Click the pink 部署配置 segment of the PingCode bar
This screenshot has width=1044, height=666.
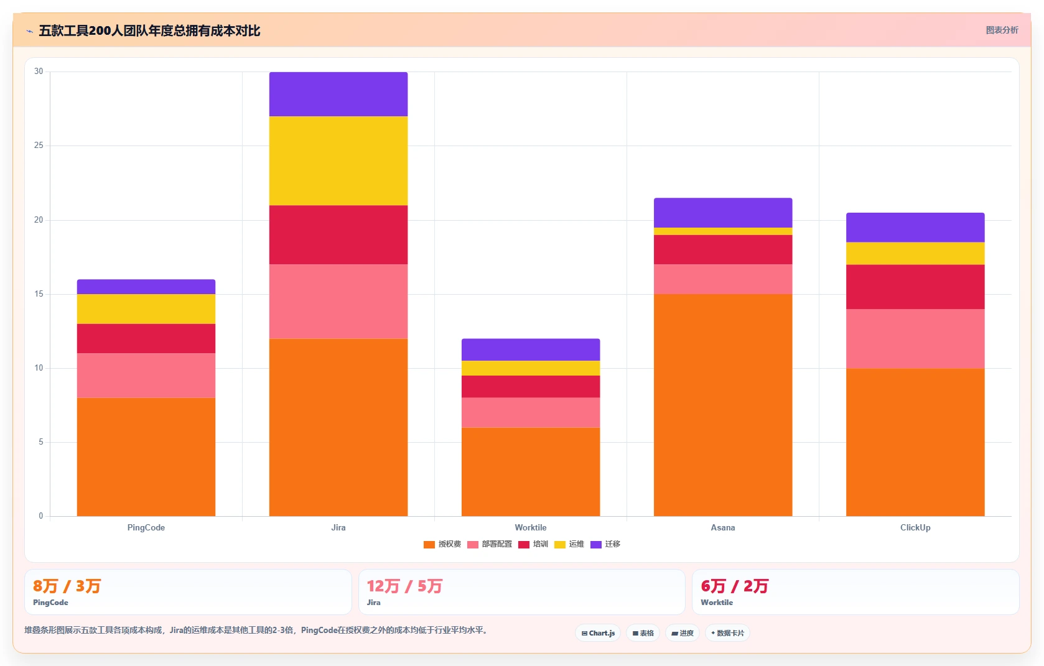click(146, 376)
